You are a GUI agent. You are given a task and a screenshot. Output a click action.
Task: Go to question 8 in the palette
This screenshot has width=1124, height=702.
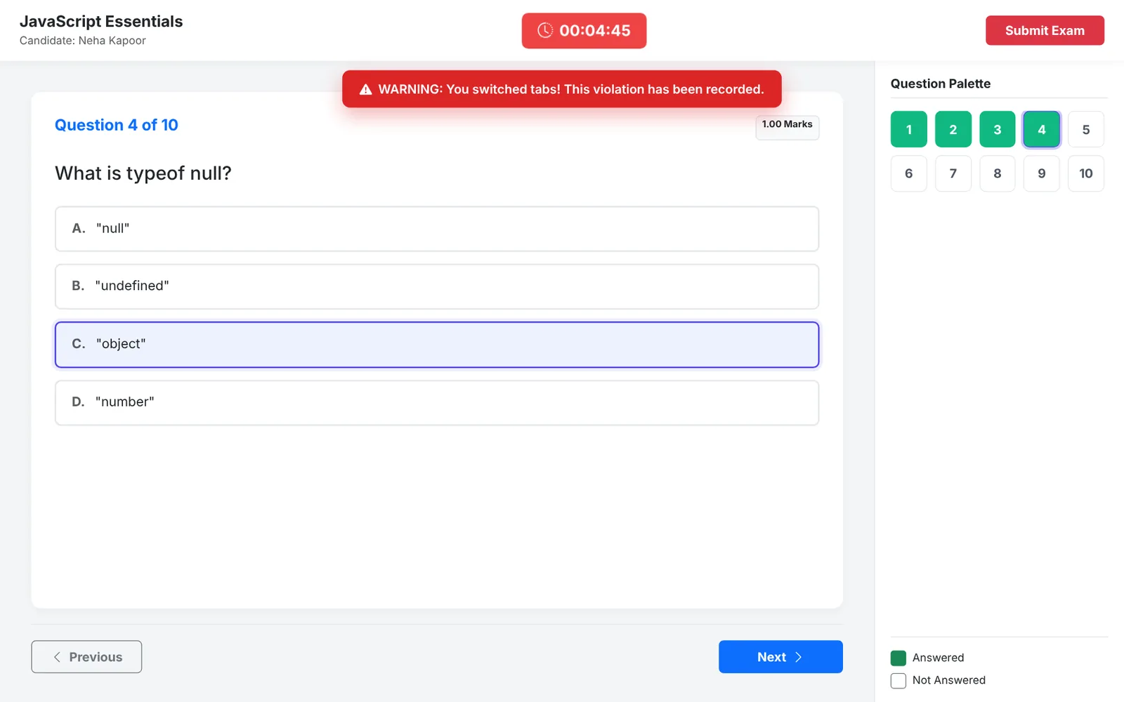pyautogui.click(x=998, y=173)
